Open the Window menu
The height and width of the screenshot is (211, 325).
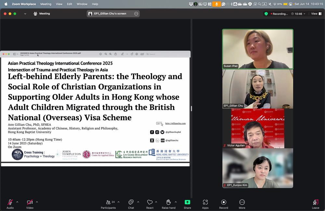(x=82, y=4)
